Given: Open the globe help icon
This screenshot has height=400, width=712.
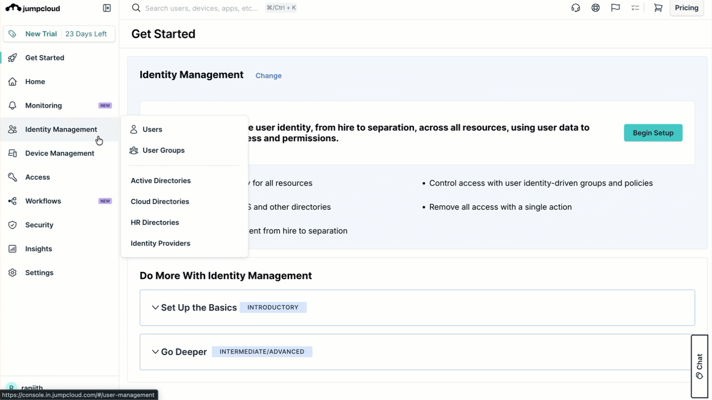Looking at the screenshot, I should [596, 8].
